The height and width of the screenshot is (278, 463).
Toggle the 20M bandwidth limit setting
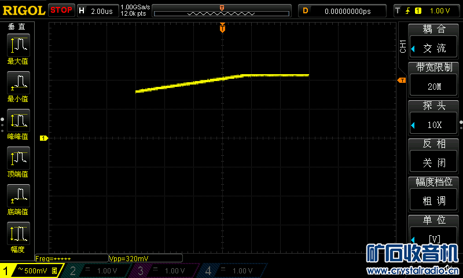click(433, 85)
